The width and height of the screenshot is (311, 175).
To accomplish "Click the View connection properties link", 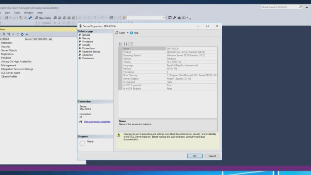I will coord(97,122).
